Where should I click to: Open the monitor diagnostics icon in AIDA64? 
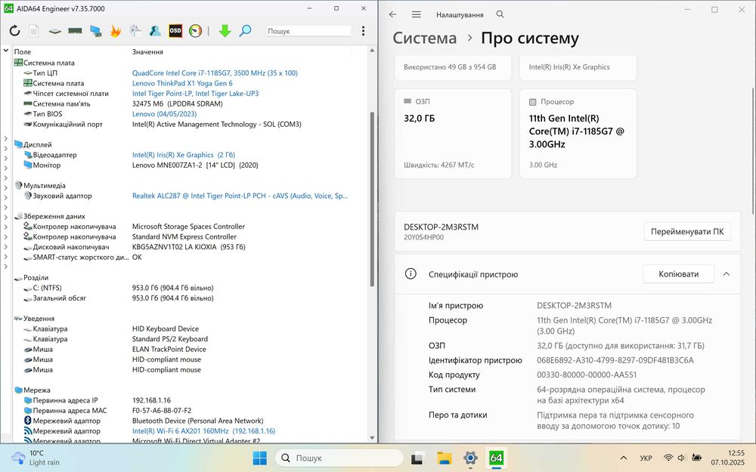pyautogui.click(x=95, y=31)
